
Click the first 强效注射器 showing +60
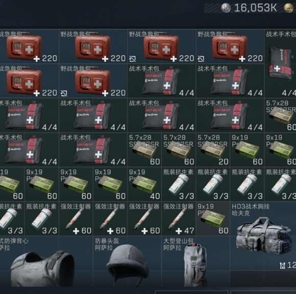click(76, 218)
